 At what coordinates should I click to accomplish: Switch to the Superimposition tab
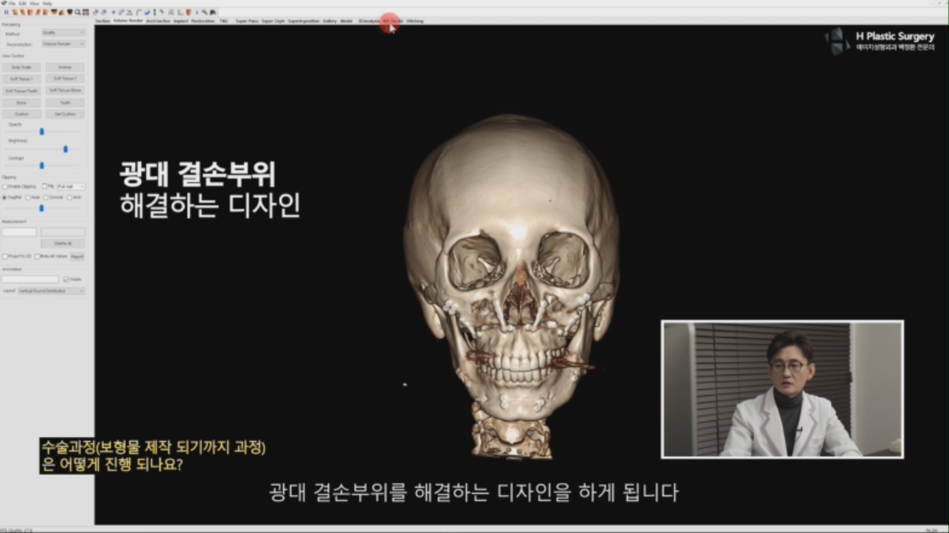point(303,21)
